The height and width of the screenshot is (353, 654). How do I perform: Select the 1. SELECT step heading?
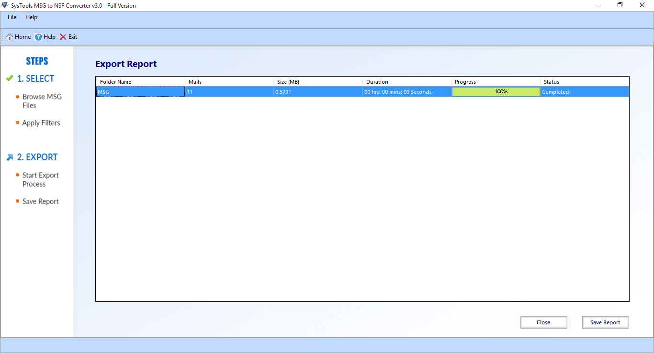tap(35, 78)
